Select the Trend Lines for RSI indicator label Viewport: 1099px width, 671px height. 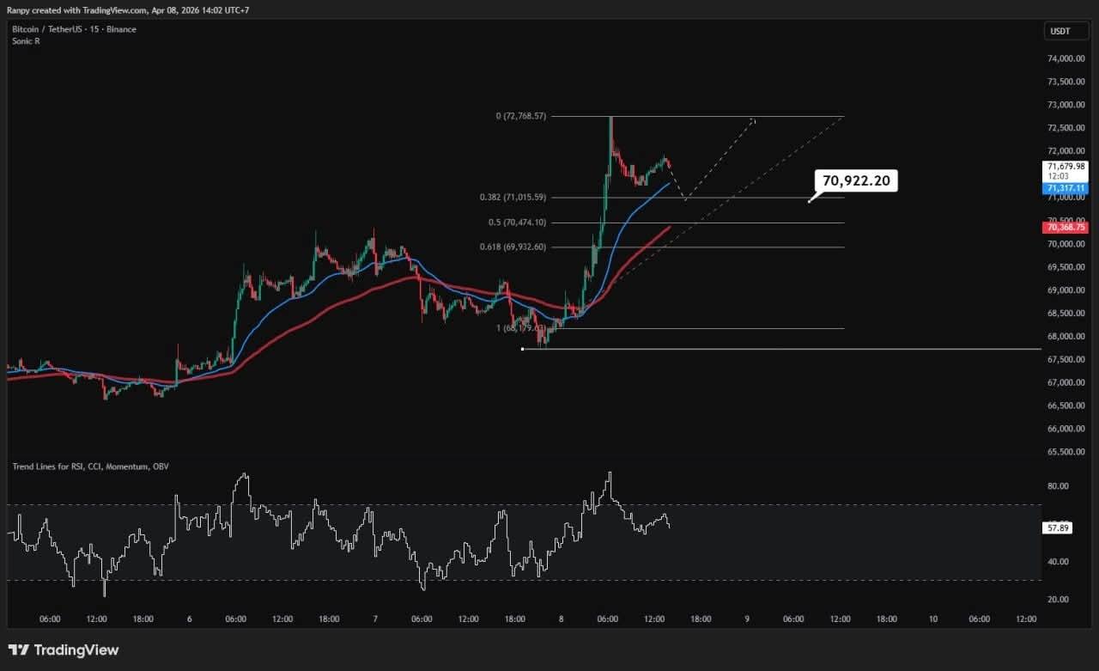pyautogui.click(x=90, y=466)
